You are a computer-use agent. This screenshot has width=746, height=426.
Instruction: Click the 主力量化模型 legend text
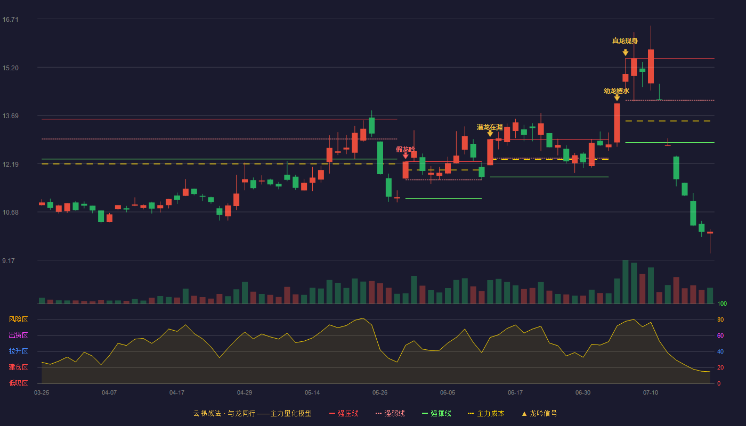(x=291, y=413)
